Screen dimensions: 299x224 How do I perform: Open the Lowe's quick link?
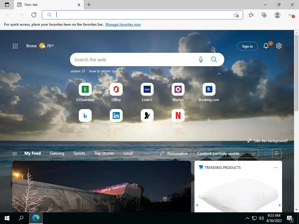pos(147,92)
